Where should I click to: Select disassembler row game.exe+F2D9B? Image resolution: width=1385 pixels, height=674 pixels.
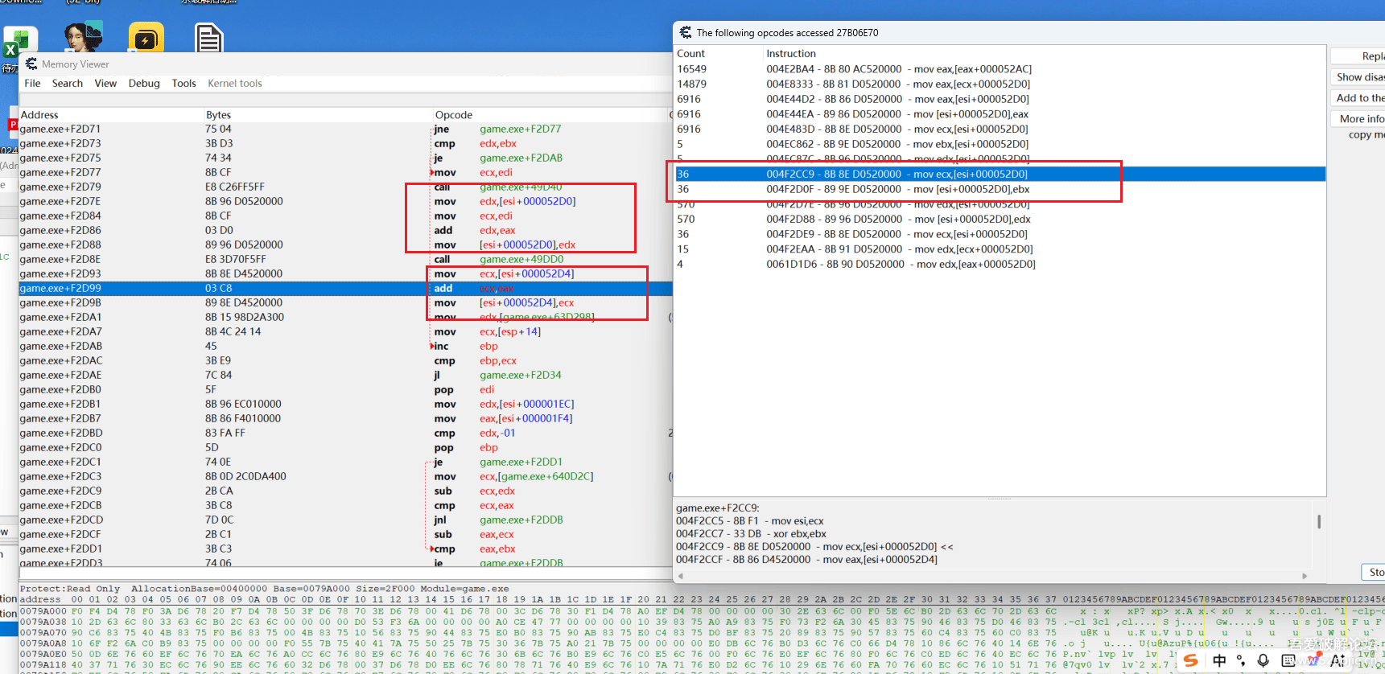click(346, 302)
